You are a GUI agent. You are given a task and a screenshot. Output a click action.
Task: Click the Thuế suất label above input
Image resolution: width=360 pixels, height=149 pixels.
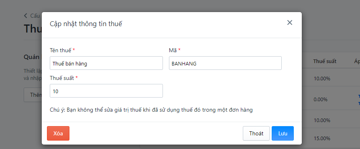pyautogui.click(x=62, y=78)
